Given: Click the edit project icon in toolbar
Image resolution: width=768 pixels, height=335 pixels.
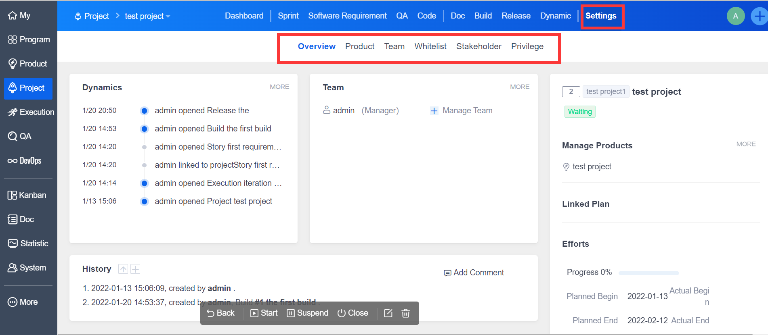Looking at the screenshot, I should click(388, 313).
